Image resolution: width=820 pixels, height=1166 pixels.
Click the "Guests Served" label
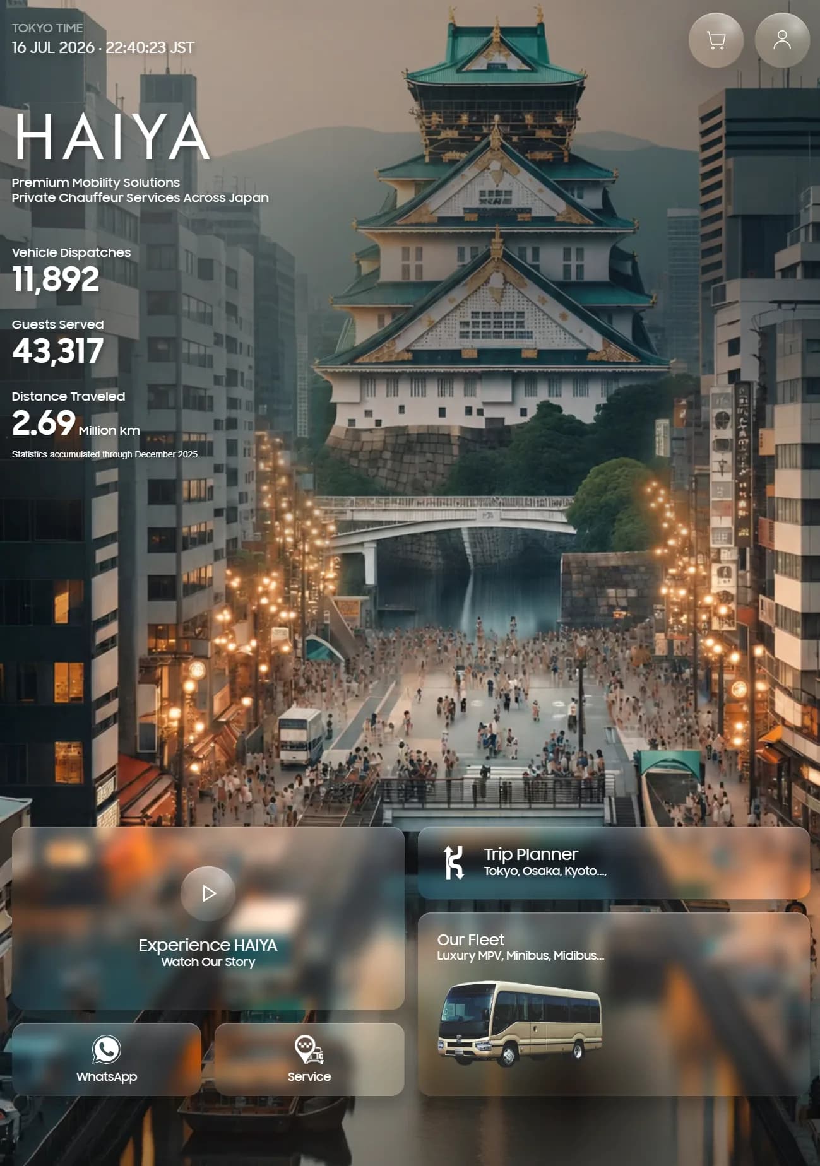click(58, 324)
